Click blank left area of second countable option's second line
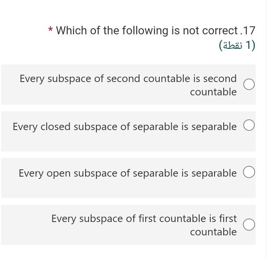This screenshot has height=259, width=271. (95, 92)
